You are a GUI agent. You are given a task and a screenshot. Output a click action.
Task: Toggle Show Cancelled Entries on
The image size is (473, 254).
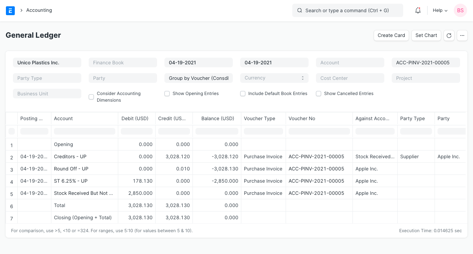click(x=319, y=94)
